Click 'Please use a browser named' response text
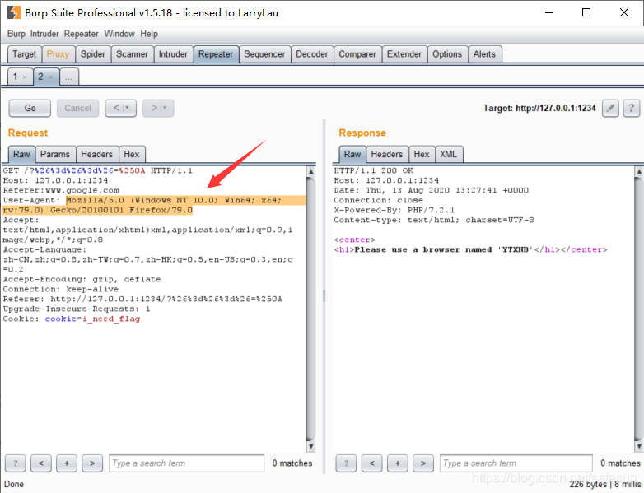 423,249
